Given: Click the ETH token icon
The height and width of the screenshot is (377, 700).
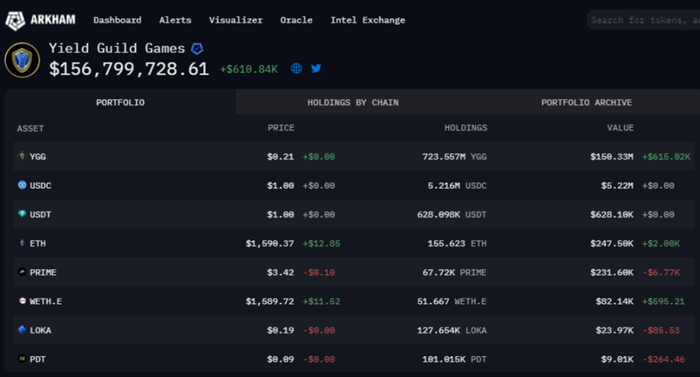Looking at the screenshot, I should click(x=22, y=243).
